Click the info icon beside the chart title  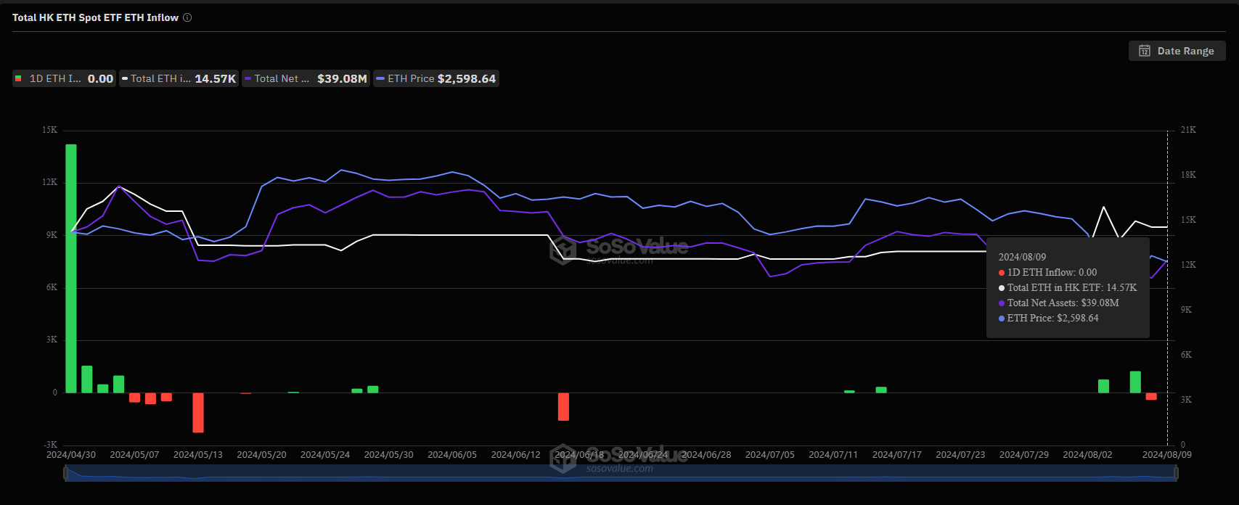(187, 17)
